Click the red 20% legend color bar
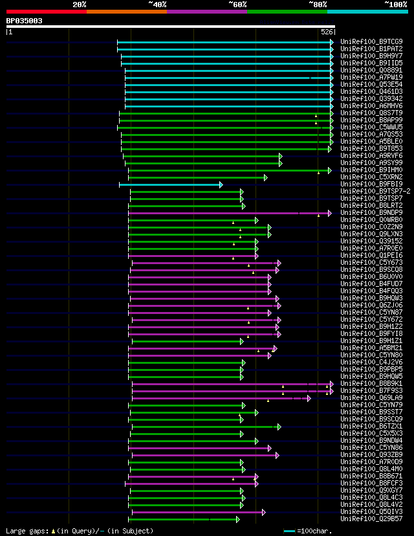The width and height of the screenshot is (414, 536). click(47, 12)
